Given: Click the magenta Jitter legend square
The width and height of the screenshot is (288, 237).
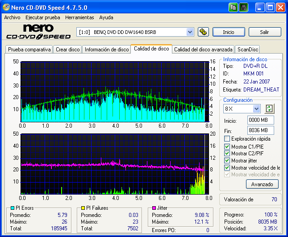Looking at the screenshot, I should point(154,208).
